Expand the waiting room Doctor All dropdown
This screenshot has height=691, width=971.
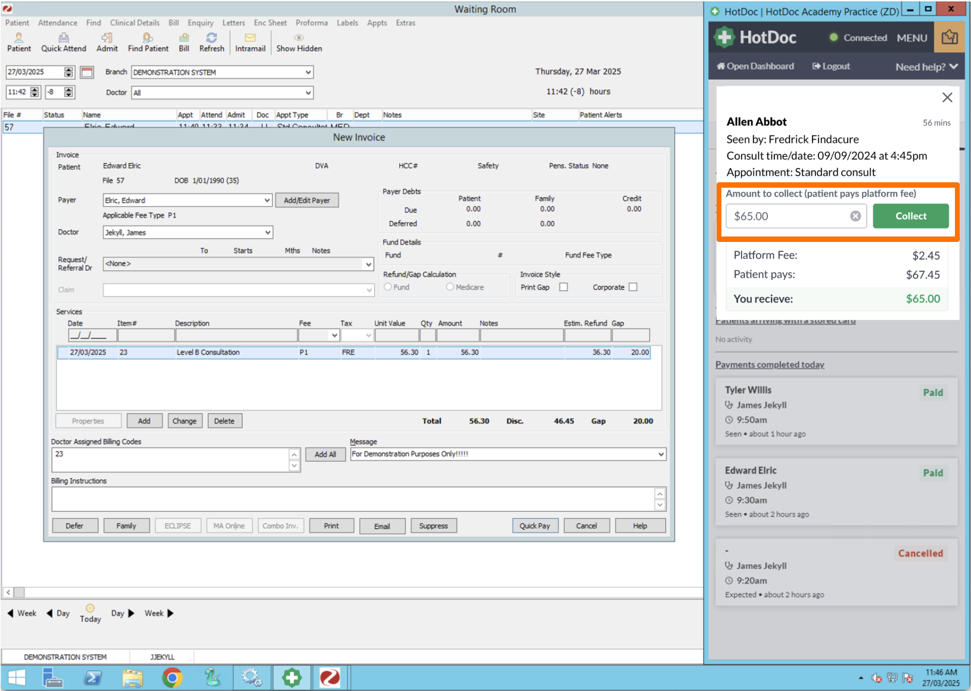coord(308,93)
